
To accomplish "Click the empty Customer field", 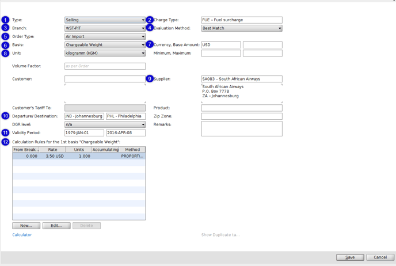I will tap(105, 79).
